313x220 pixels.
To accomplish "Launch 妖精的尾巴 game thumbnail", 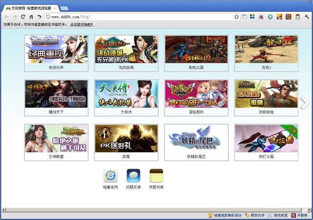I will pyautogui.click(x=196, y=138).
